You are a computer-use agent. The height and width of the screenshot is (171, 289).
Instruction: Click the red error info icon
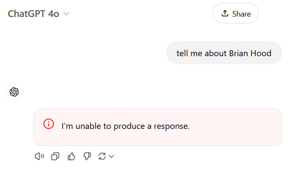coord(49,124)
